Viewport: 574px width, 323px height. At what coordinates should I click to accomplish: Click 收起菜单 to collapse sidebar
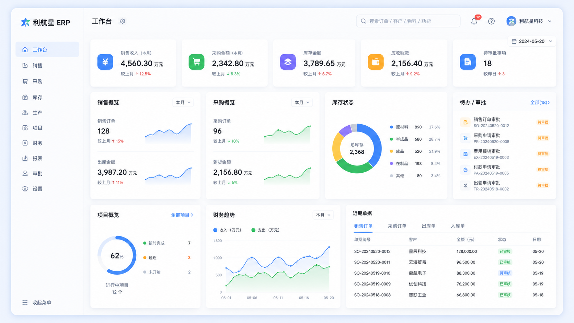37,302
